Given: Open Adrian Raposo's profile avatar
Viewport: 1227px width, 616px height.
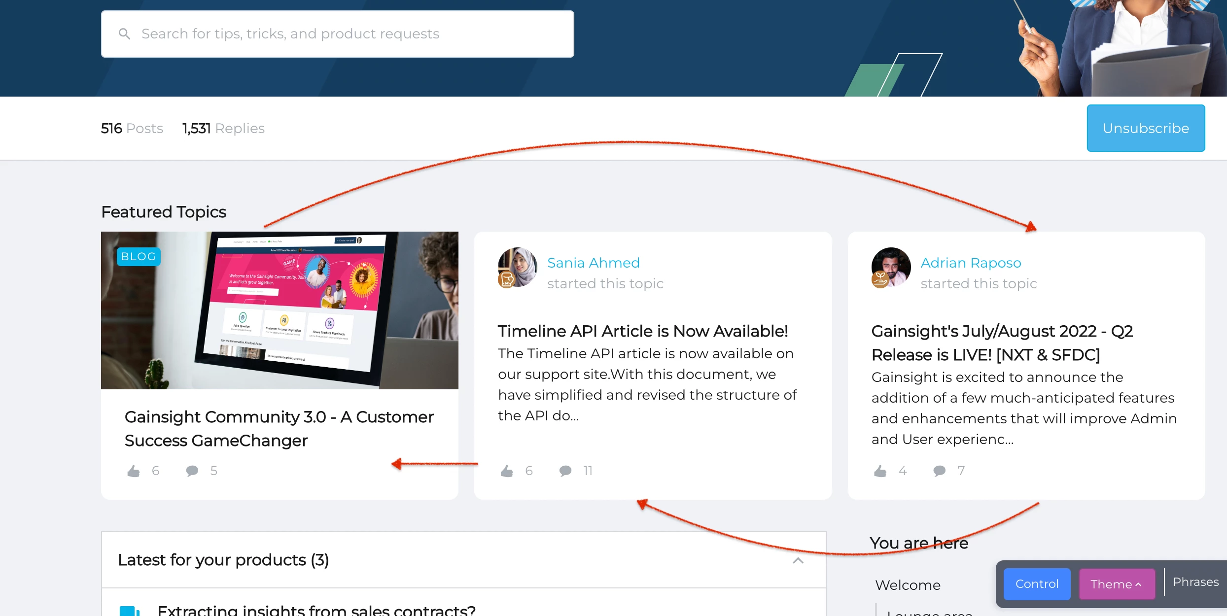Looking at the screenshot, I should tap(891, 267).
